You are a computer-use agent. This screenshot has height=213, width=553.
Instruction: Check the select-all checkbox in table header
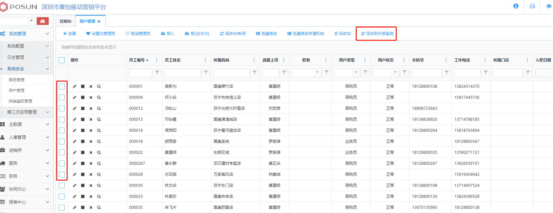point(62,60)
